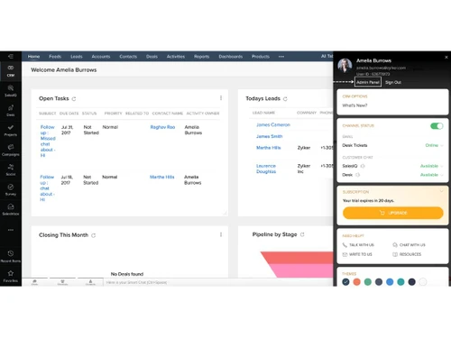Refresh the Pipeline by Stage widget
The image size is (451, 338).
[x=302, y=234]
